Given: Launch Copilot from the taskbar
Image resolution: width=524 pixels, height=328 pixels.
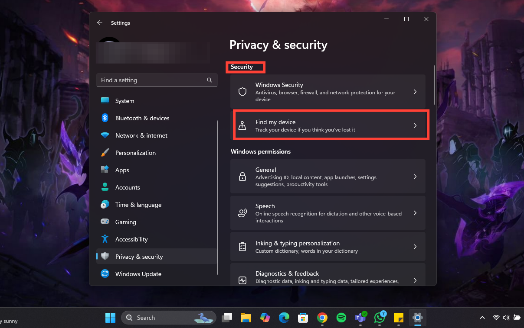Looking at the screenshot, I should (265, 318).
